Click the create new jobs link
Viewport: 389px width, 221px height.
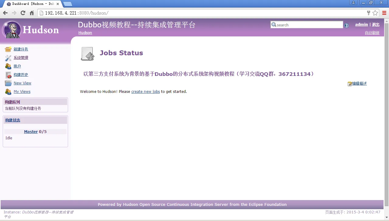click(146, 92)
